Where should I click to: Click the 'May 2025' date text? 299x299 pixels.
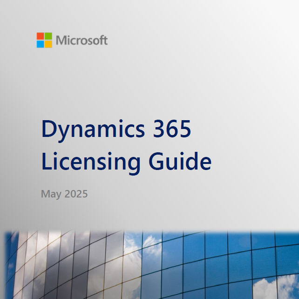coord(64,194)
